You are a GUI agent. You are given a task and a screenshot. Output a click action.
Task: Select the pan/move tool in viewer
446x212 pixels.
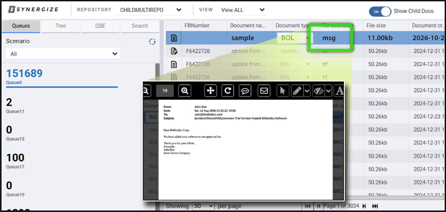(210, 91)
